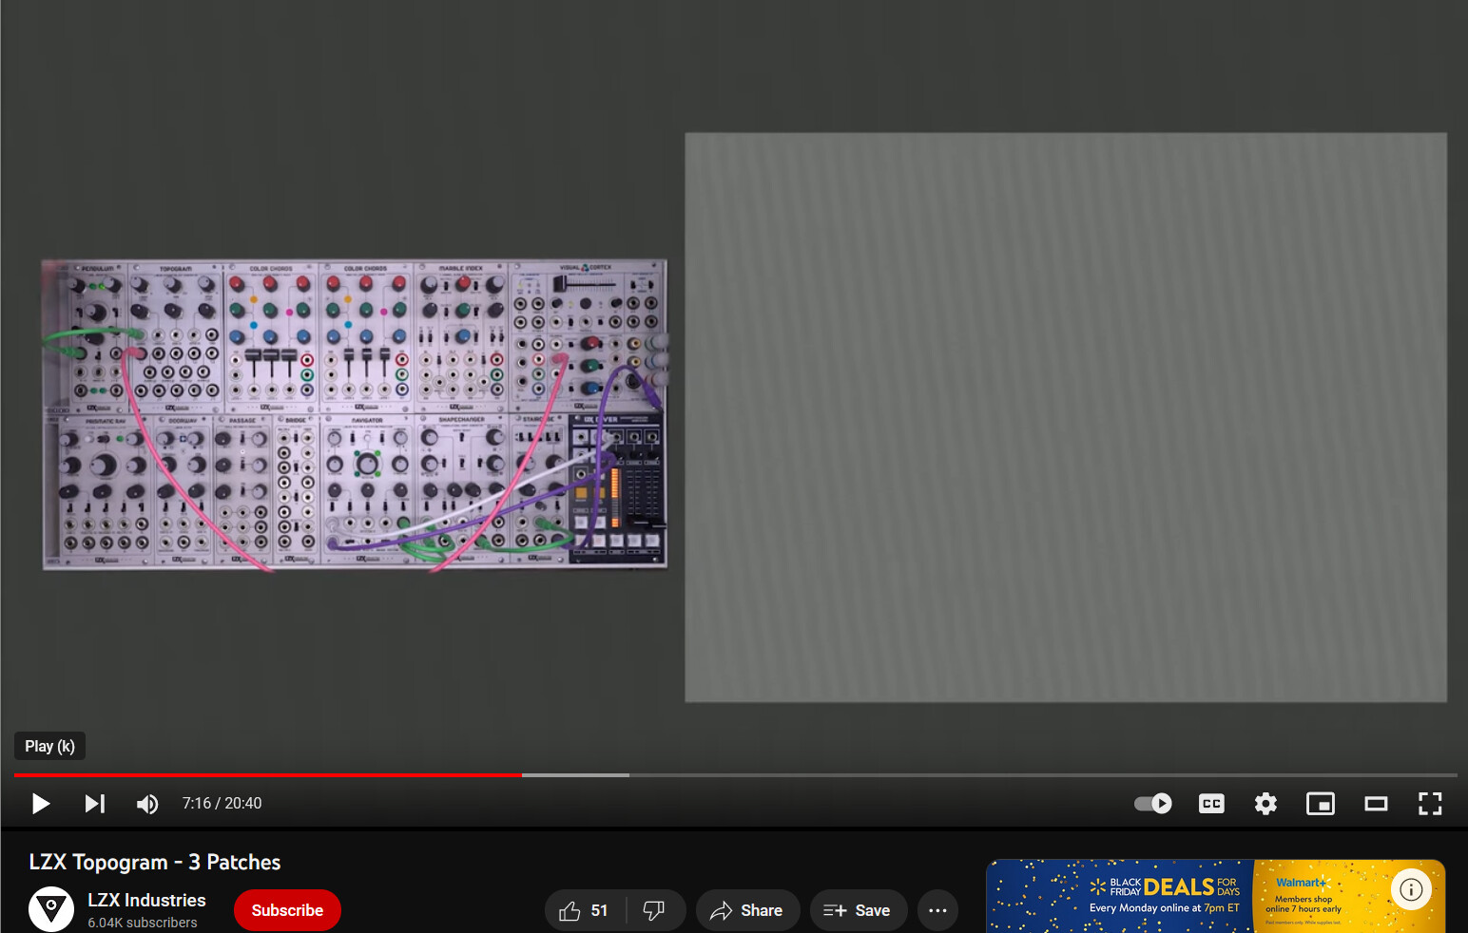Click the LZX Industries channel avatar
The width and height of the screenshot is (1468, 933).
[x=51, y=909]
